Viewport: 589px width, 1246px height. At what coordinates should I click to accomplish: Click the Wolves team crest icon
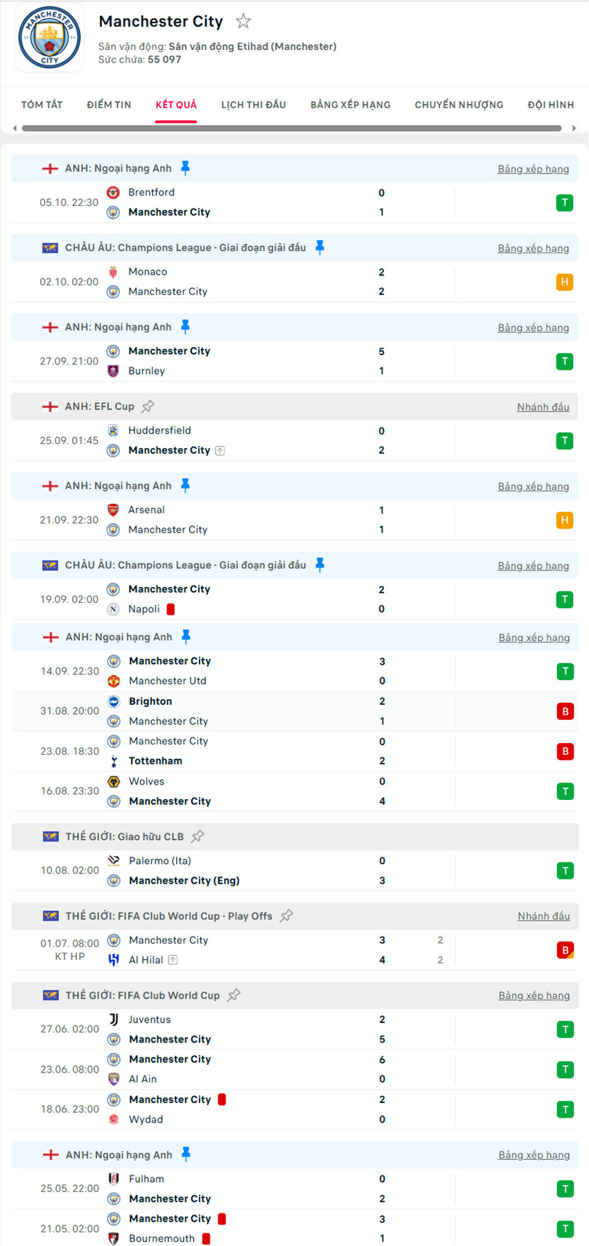pos(114,781)
